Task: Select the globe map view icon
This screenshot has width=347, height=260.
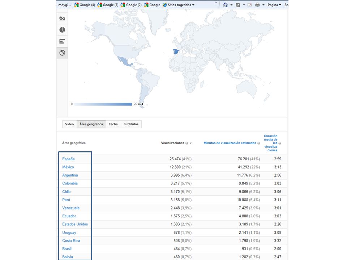Action: pyautogui.click(x=62, y=53)
